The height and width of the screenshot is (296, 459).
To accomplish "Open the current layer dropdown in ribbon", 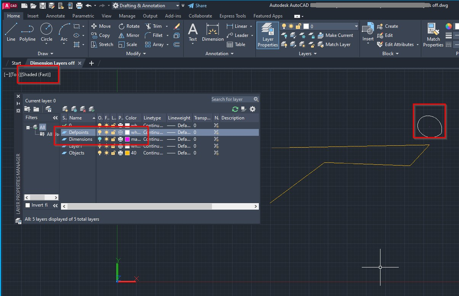I will point(319,26).
